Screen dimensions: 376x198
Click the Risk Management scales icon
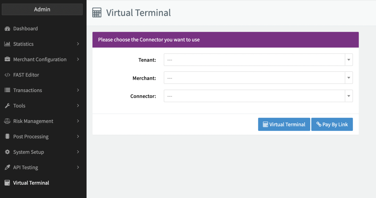pos(7,121)
